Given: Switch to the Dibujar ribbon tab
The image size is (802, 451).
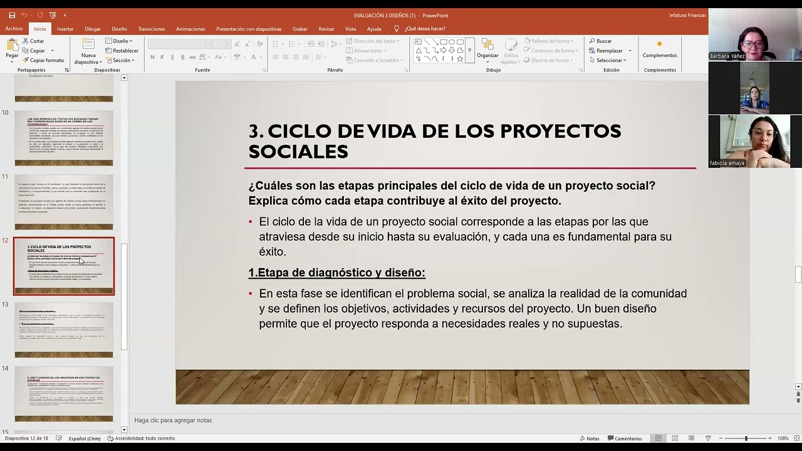Looking at the screenshot, I should point(93,29).
